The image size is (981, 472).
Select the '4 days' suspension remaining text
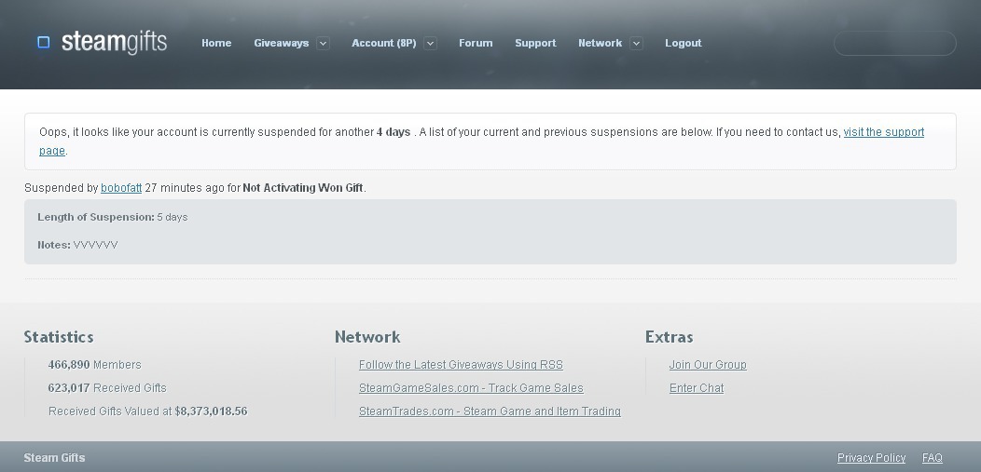point(394,132)
